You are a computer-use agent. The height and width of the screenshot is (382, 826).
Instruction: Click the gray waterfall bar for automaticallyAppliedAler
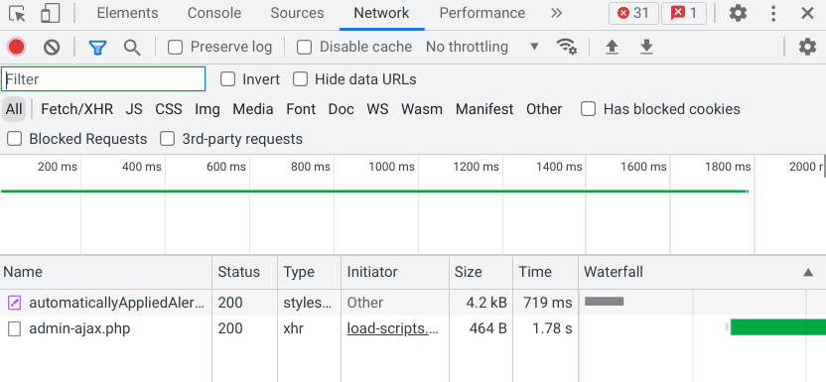click(x=605, y=302)
